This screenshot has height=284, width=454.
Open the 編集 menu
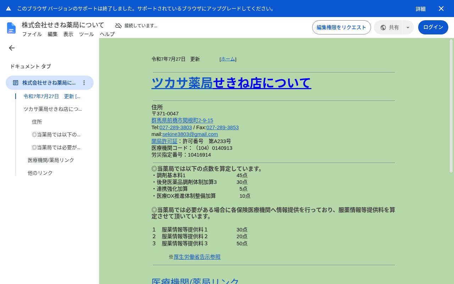click(52, 34)
